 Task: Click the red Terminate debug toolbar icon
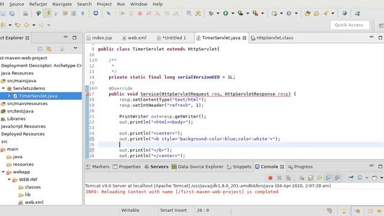point(140,13)
